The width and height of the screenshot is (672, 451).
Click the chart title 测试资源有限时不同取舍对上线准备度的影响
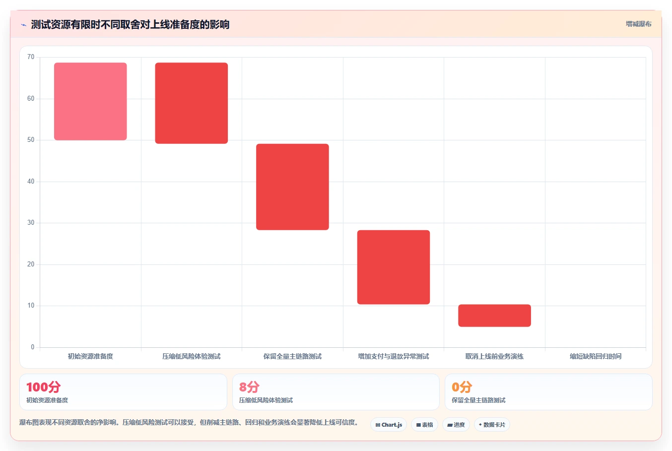[x=130, y=25]
